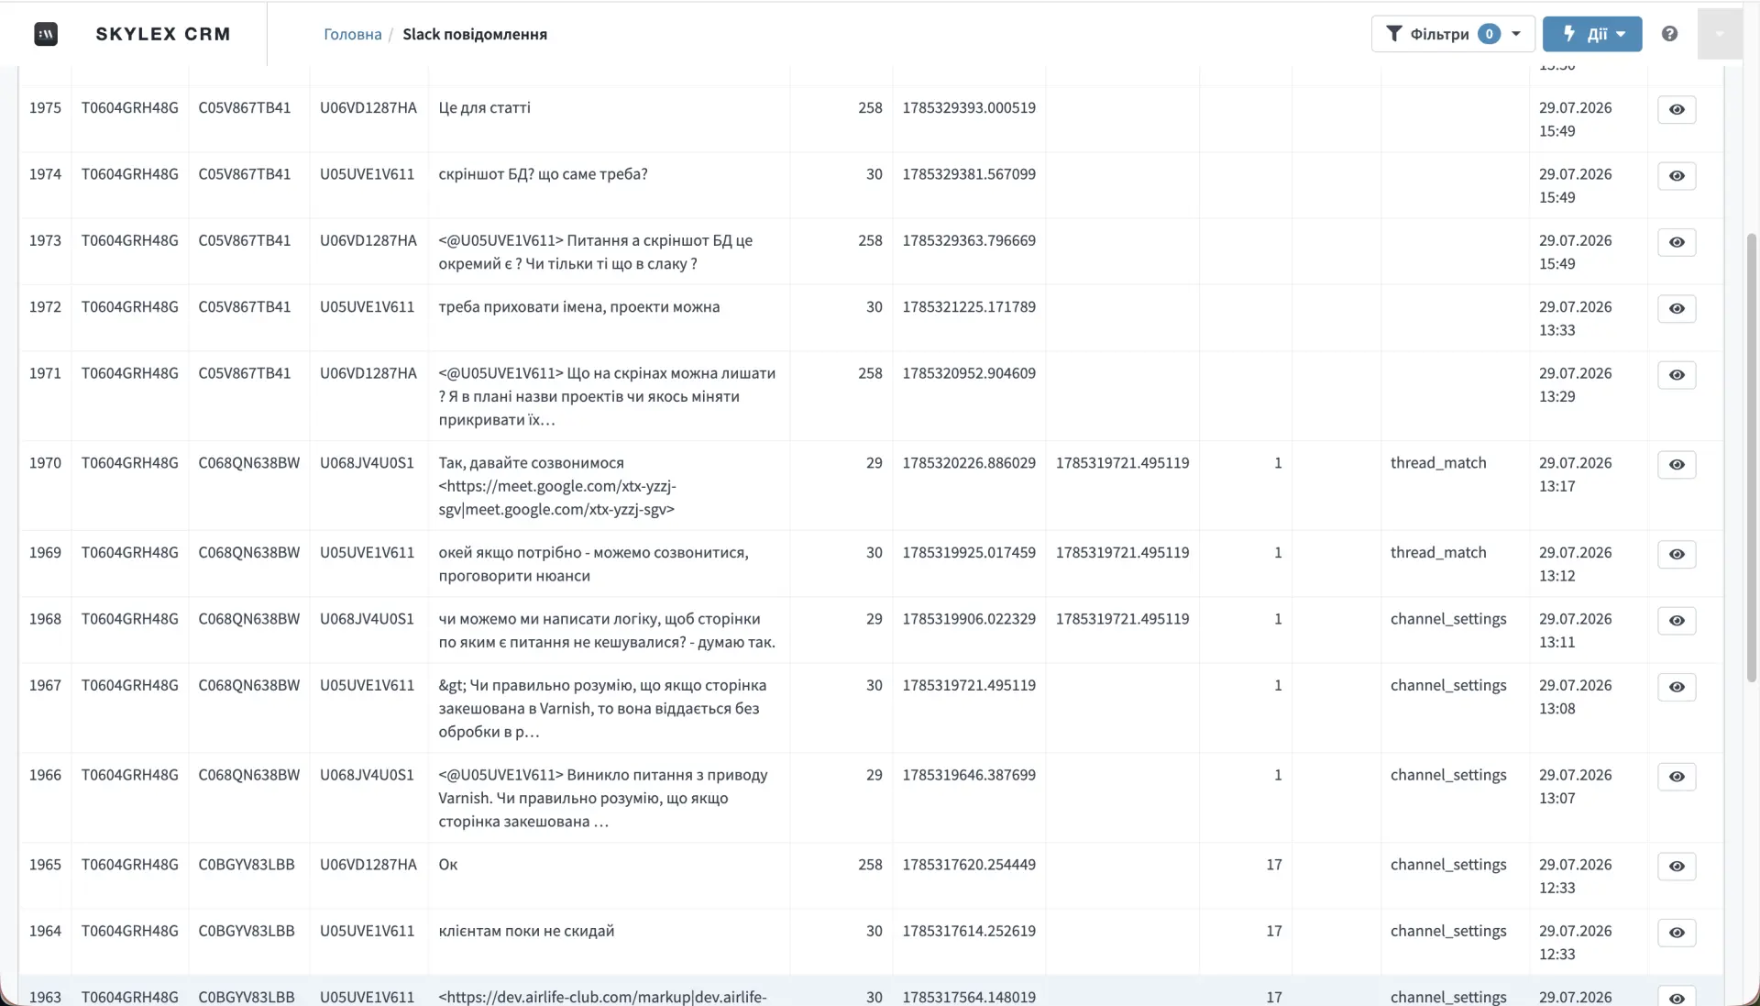
Task: Open the help question mark icon
Action: [x=1669, y=34]
